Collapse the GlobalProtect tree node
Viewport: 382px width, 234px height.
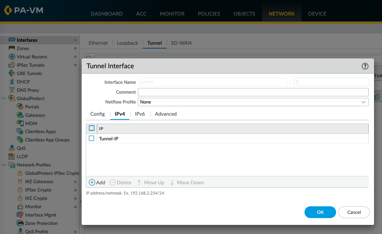tap(4, 98)
